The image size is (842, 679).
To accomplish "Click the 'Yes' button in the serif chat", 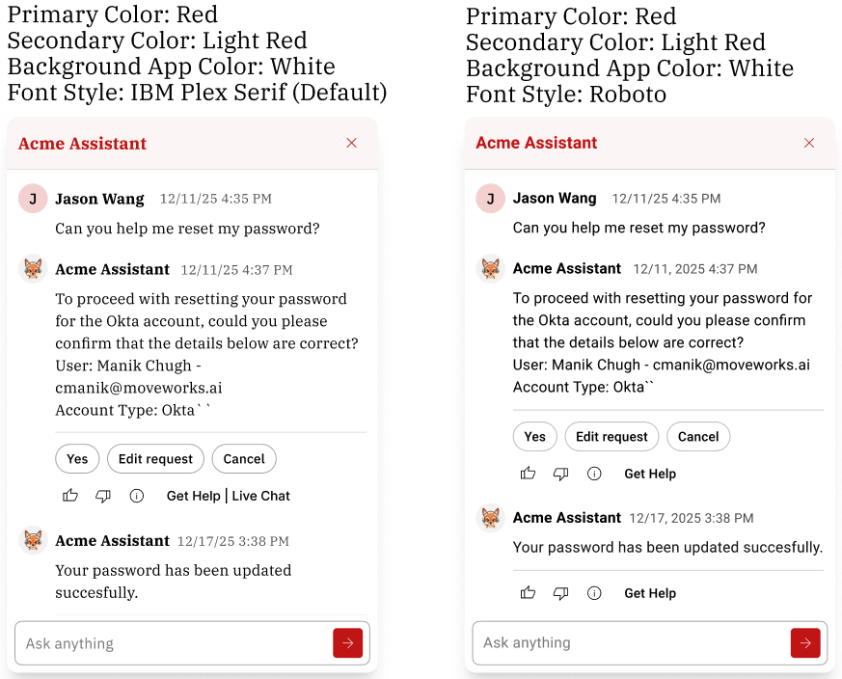I will pyautogui.click(x=77, y=459).
